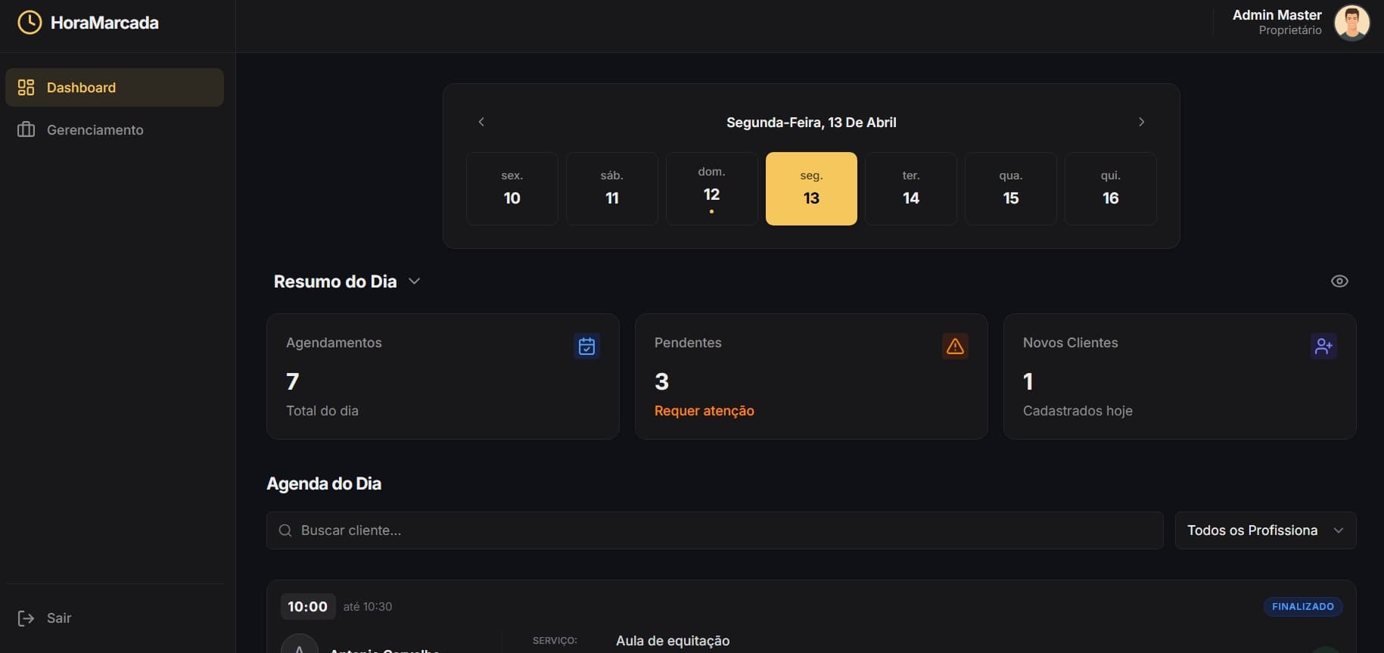Collapse the Resumo do Dia section chevron

(414, 281)
